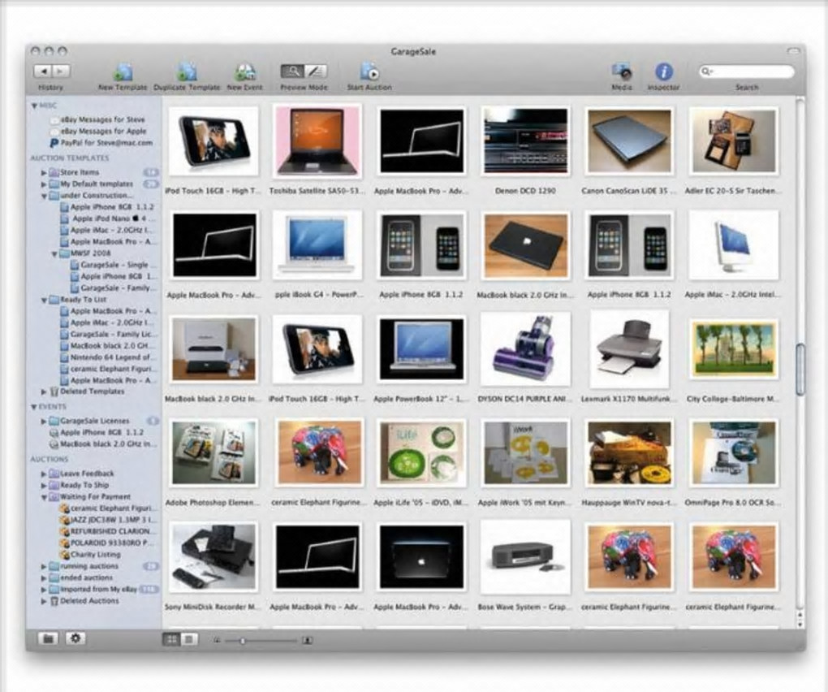Select Hauppauge WinTV nova-t thumbnail
Screen dimensions: 828x692
[629, 452]
